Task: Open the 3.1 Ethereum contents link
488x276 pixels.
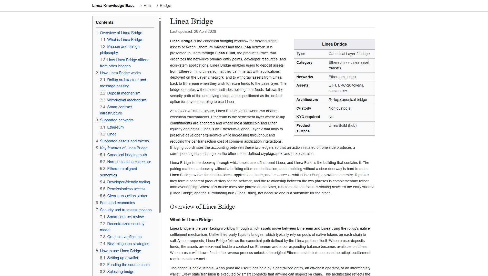Action: tap(115, 127)
